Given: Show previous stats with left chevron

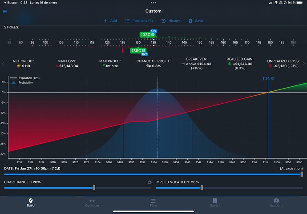Looking at the screenshot, I should (3, 64).
